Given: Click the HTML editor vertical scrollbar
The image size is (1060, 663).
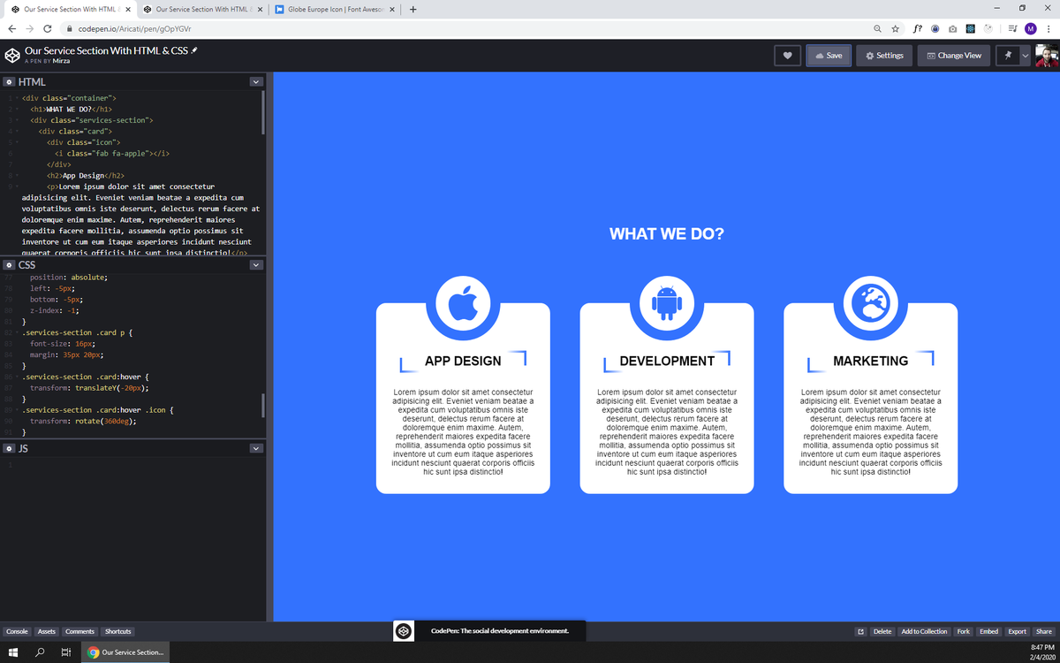Looking at the screenshot, I should (263, 112).
